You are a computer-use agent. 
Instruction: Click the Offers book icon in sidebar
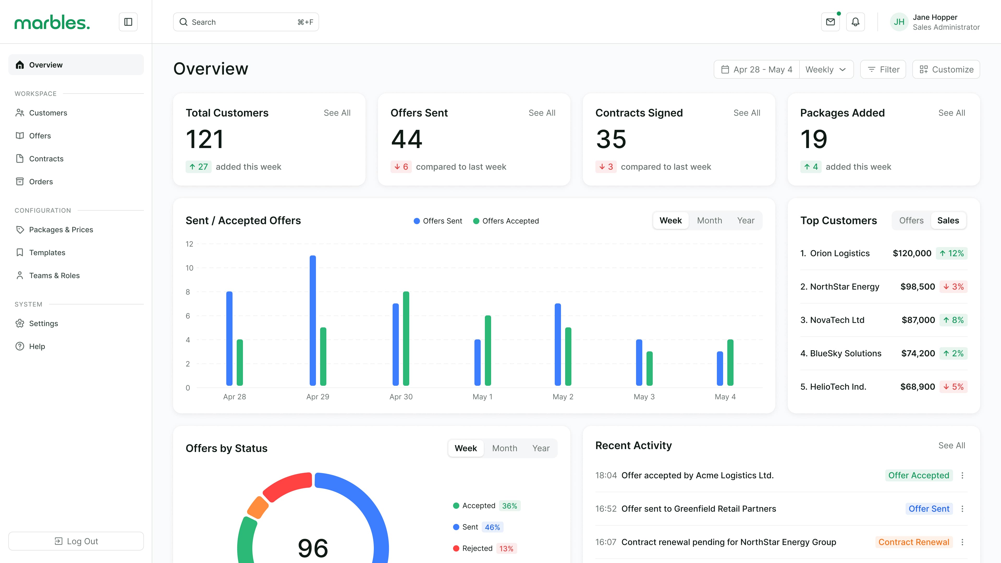pyautogui.click(x=20, y=136)
